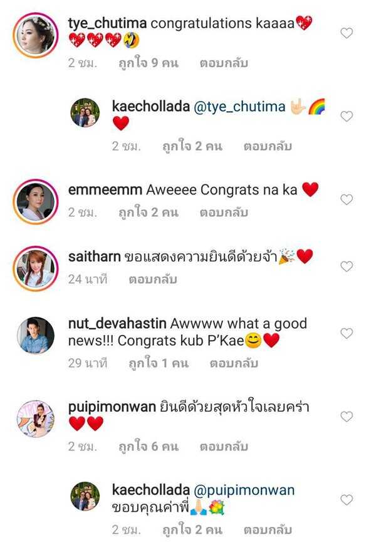Like kaechollada's reply to puipimonwan

pyautogui.click(x=347, y=499)
